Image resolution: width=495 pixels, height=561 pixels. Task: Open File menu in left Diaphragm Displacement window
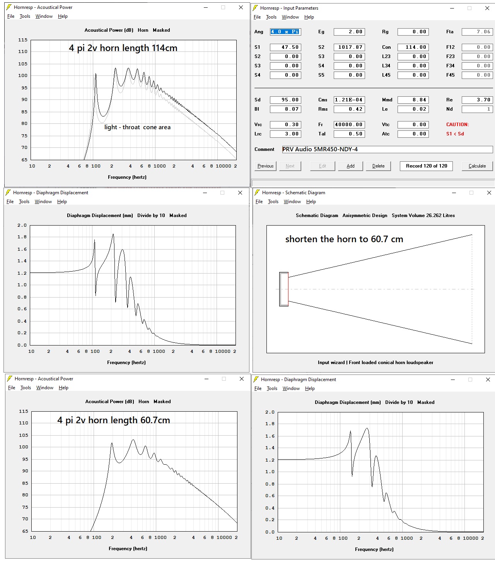click(10, 202)
